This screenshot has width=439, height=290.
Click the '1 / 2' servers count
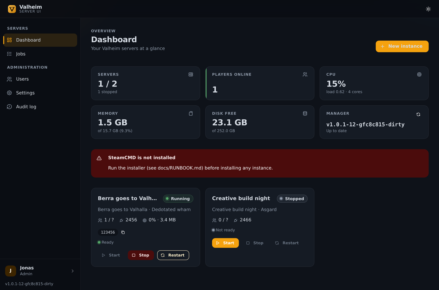point(108,84)
